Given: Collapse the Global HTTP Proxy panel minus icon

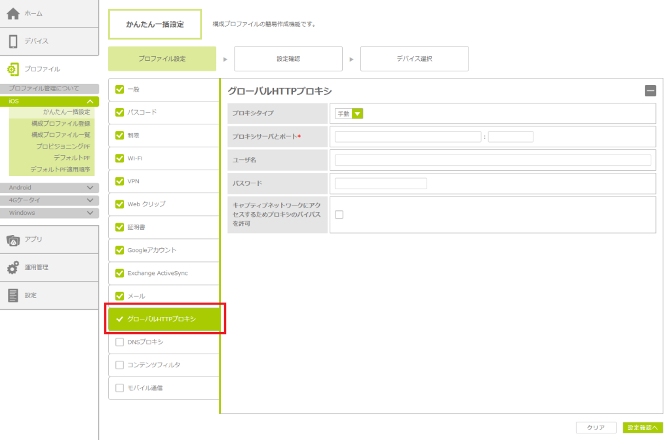Looking at the screenshot, I should point(650,91).
